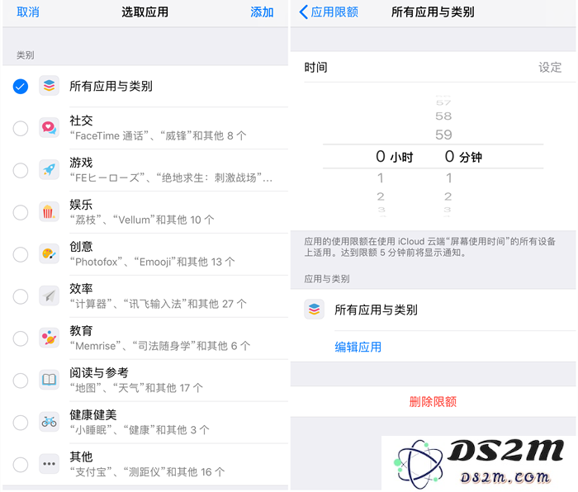This screenshot has width=578, height=492.
Task: Tap the 0 分钟 picker value
Action: coord(463,157)
